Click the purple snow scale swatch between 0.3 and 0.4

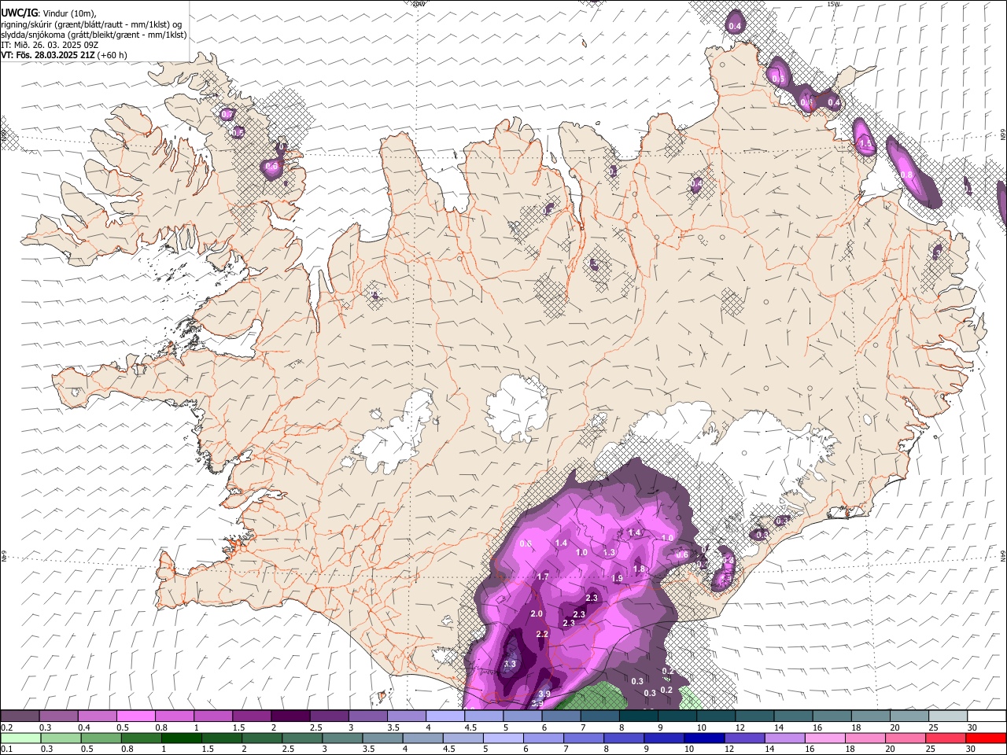point(58,716)
